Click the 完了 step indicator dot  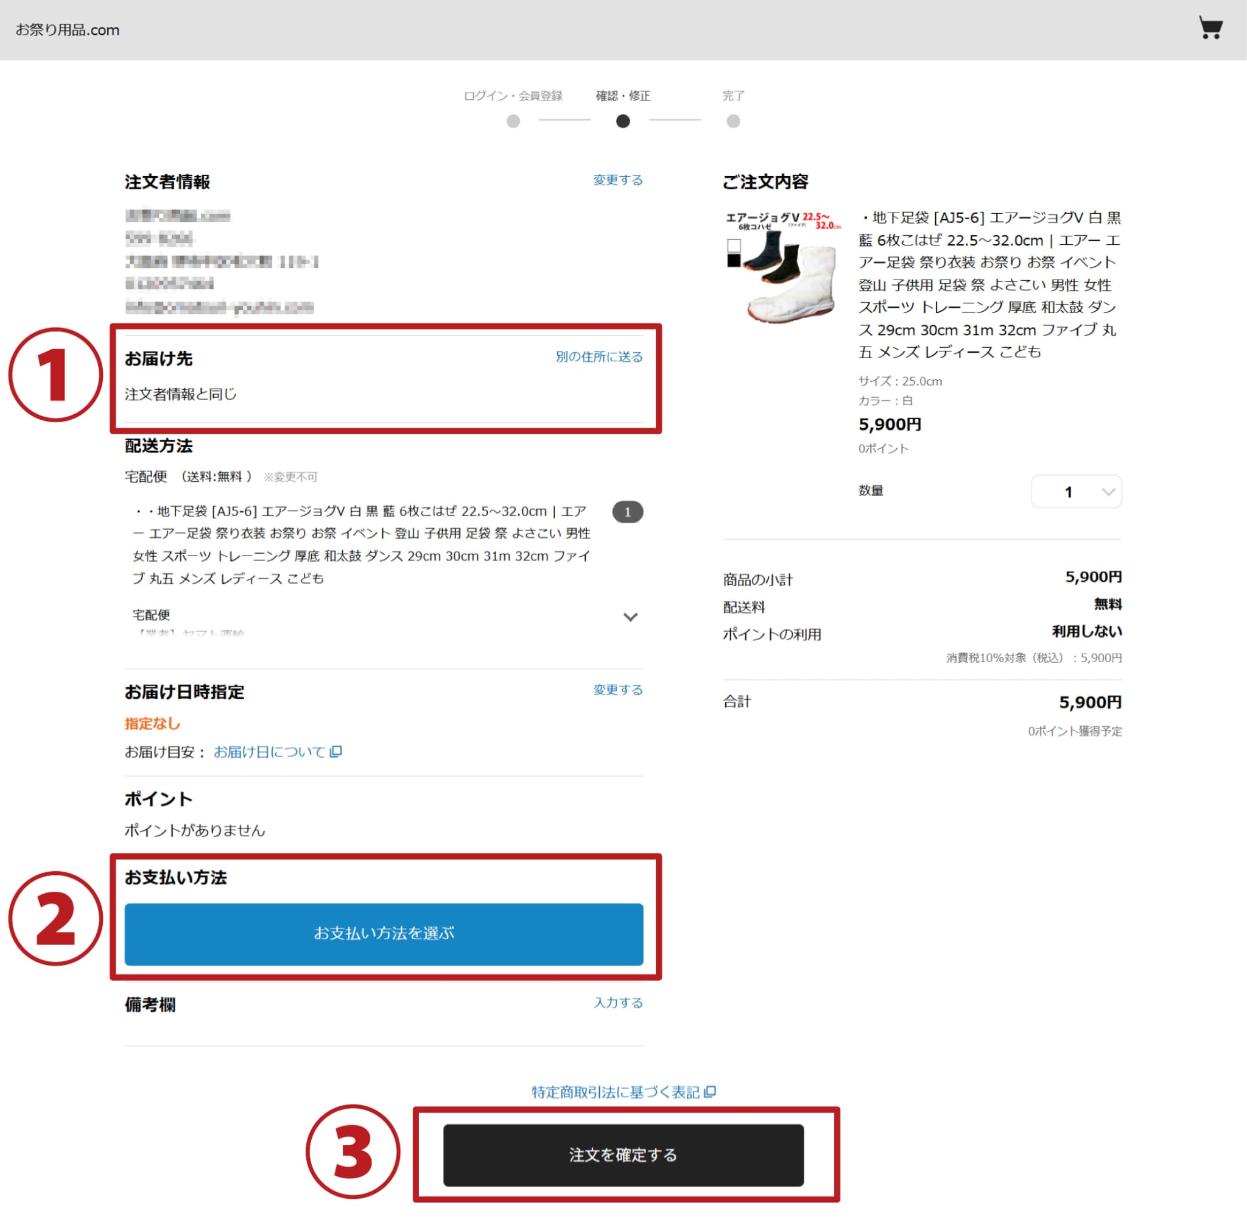tap(732, 121)
